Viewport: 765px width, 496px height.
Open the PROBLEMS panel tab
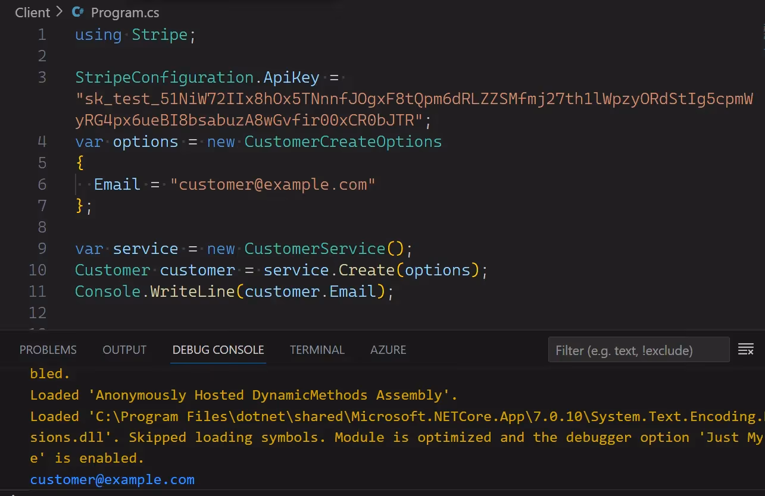click(48, 350)
